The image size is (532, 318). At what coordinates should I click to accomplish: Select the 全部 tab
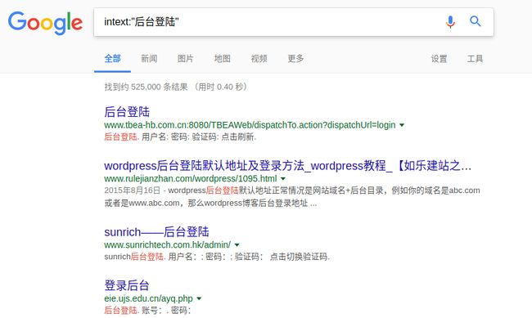pos(113,59)
